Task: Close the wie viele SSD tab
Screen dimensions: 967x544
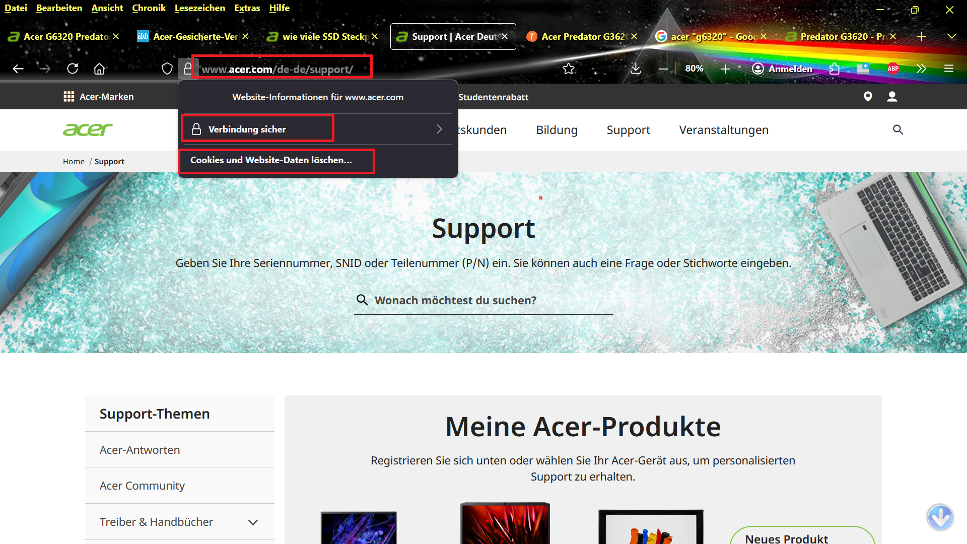Action: [x=375, y=37]
